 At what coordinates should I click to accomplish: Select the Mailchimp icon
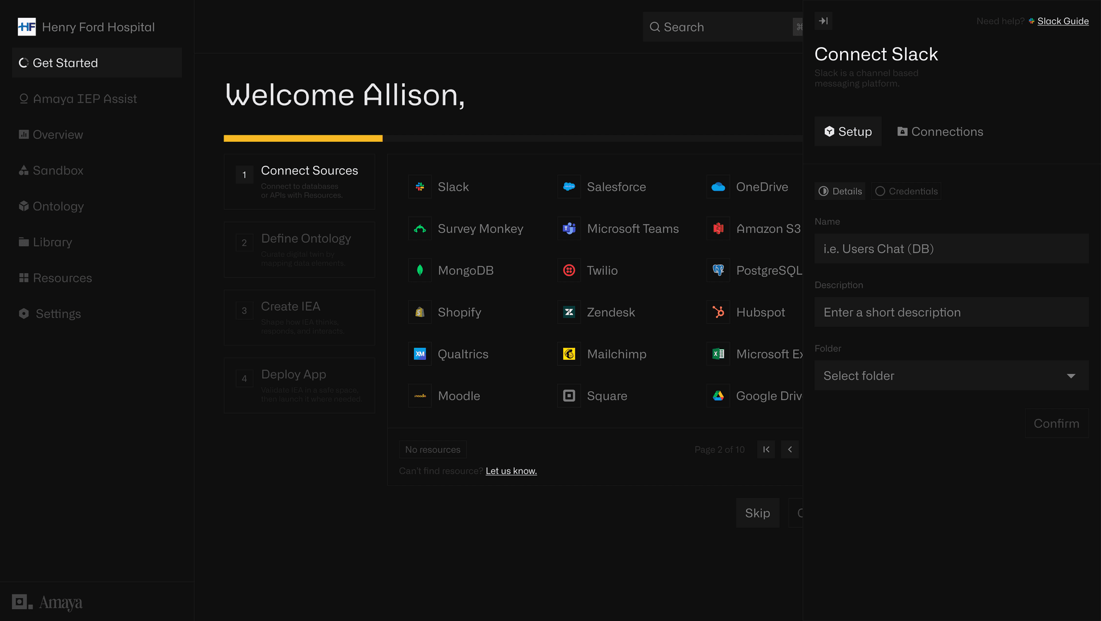click(x=569, y=354)
